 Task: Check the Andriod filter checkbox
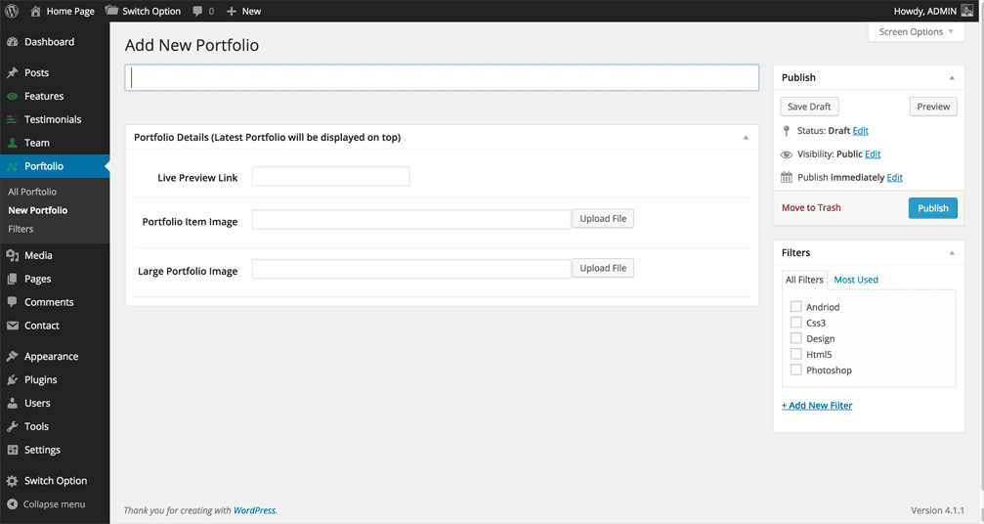[795, 307]
